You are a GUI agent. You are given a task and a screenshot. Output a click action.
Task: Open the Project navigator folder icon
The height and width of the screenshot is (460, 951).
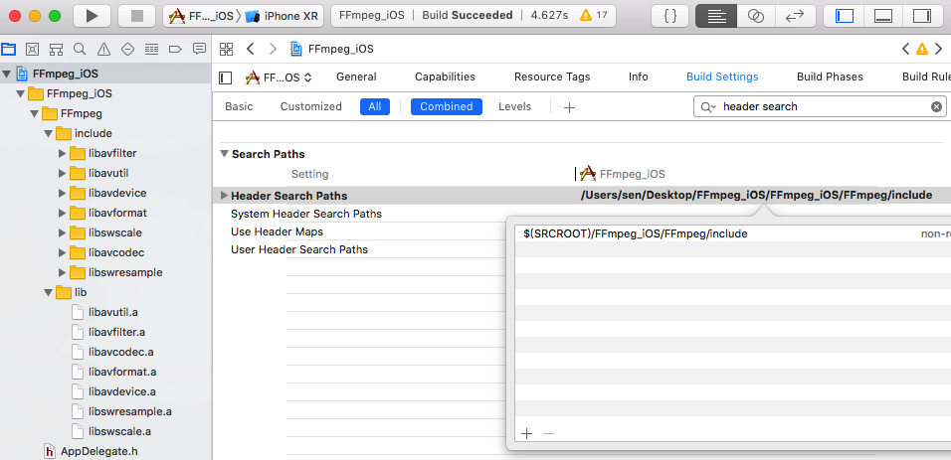point(9,49)
